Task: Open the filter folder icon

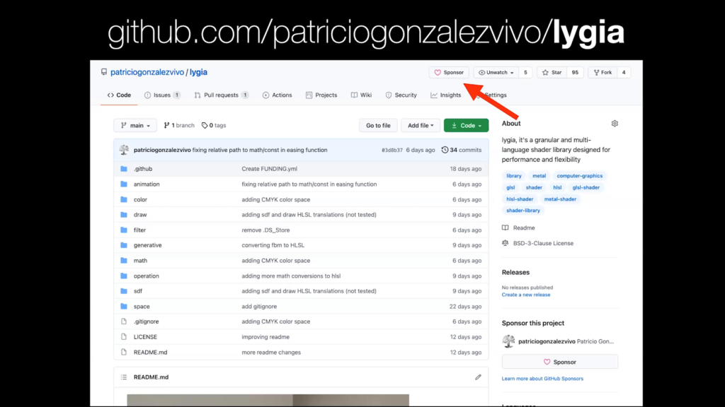Action: coord(124,230)
